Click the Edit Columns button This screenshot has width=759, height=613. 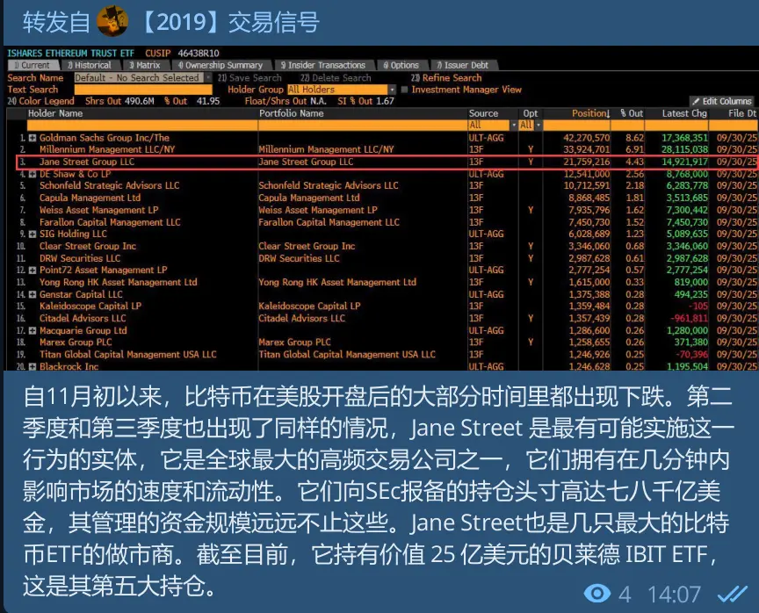(722, 101)
